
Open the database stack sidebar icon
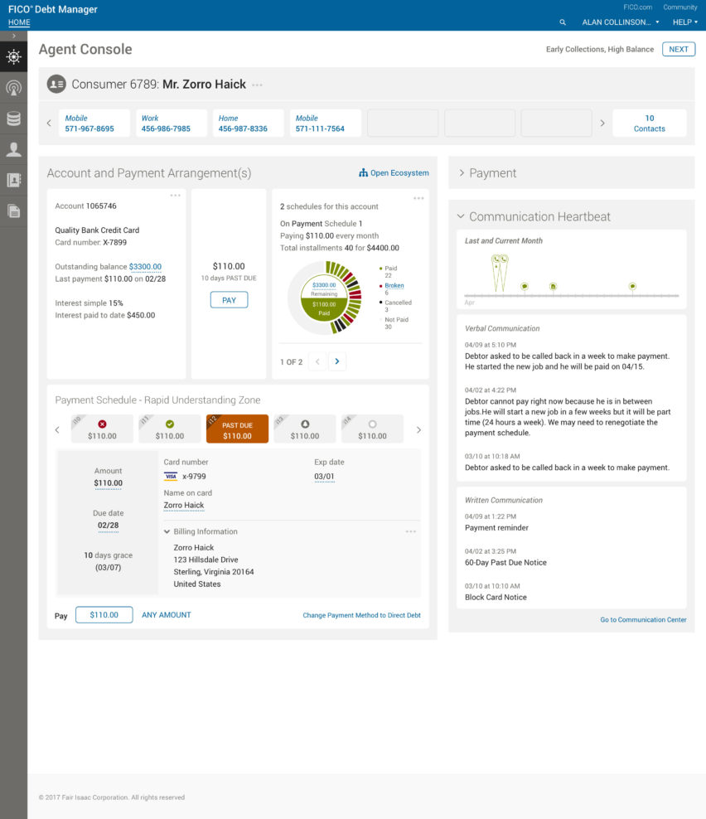click(13, 119)
